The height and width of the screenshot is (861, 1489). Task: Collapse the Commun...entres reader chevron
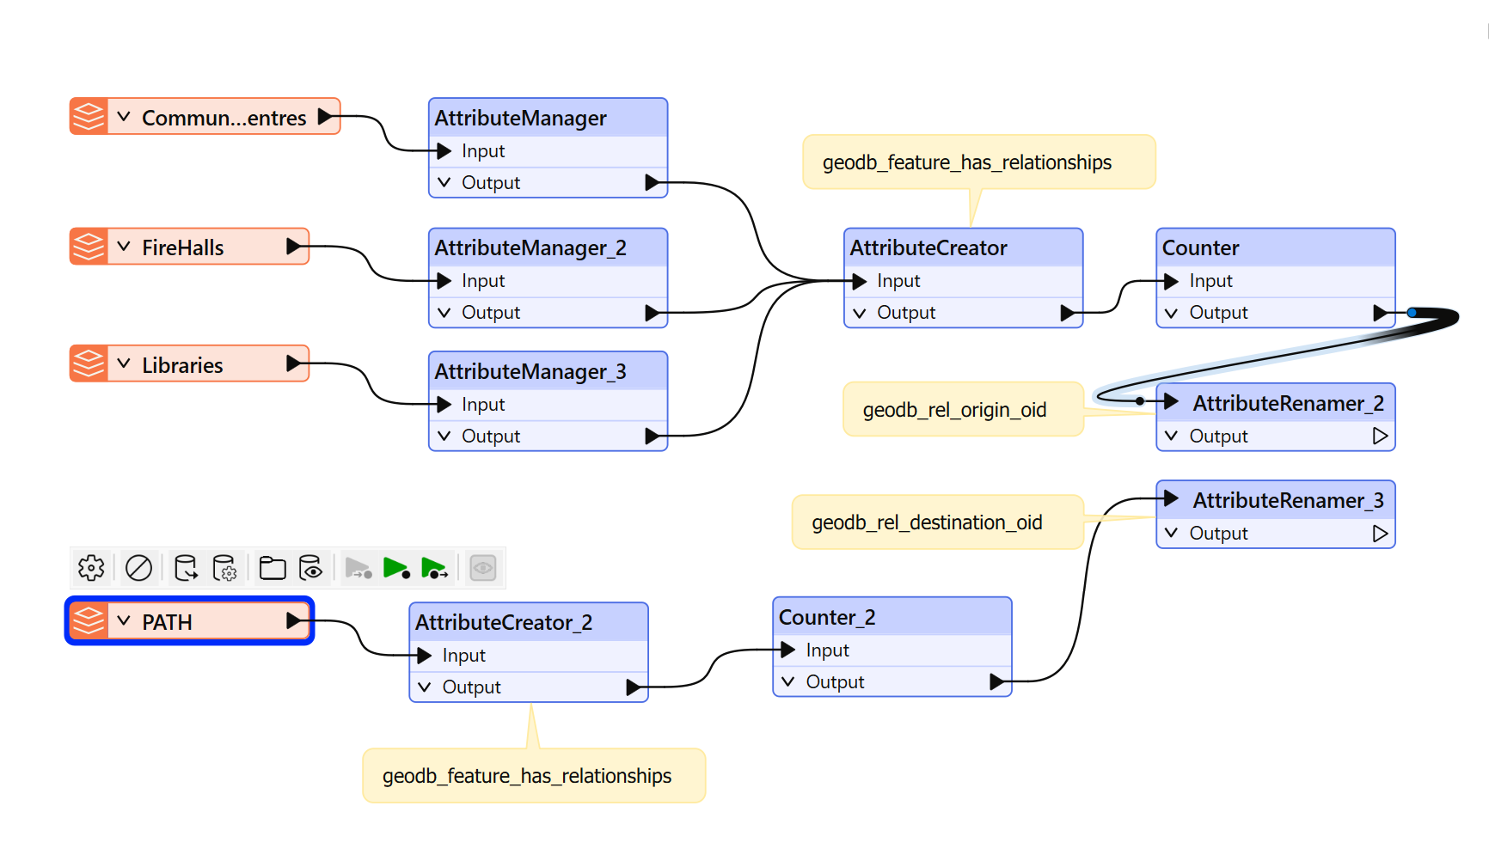(x=124, y=117)
